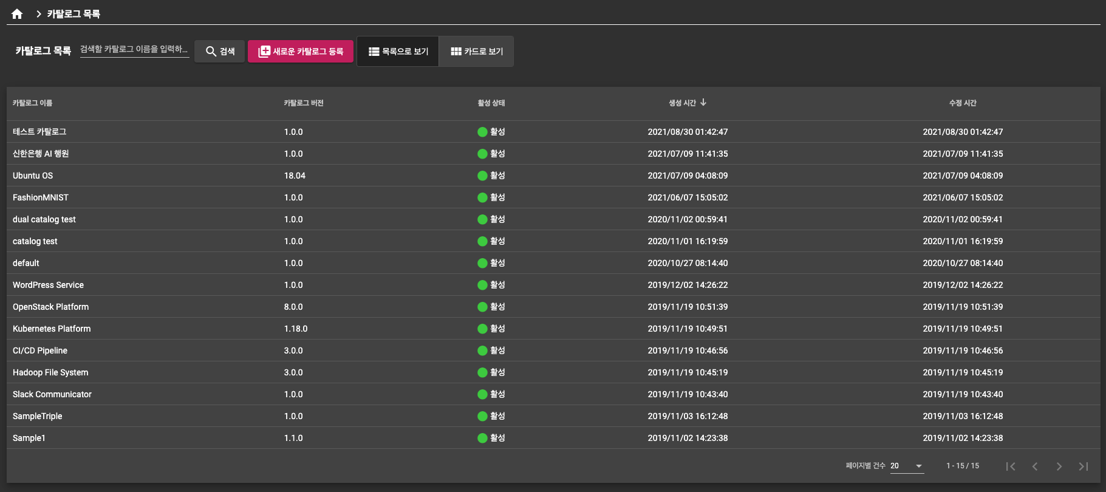Go to previous page arrow
The height and width of the screenshot is (492, 1106).
point(1035,466)
